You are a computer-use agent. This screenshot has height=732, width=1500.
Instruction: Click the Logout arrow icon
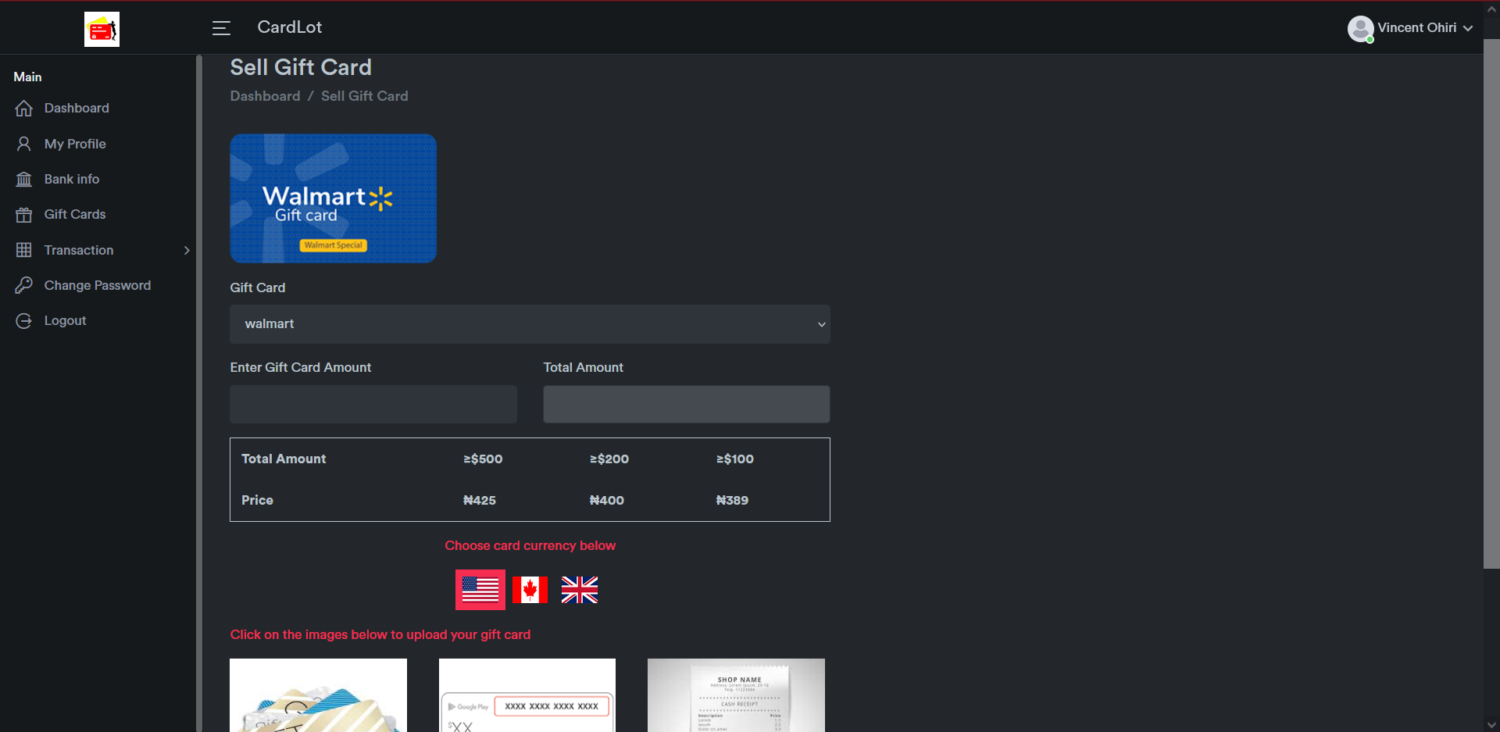point(24,321)
